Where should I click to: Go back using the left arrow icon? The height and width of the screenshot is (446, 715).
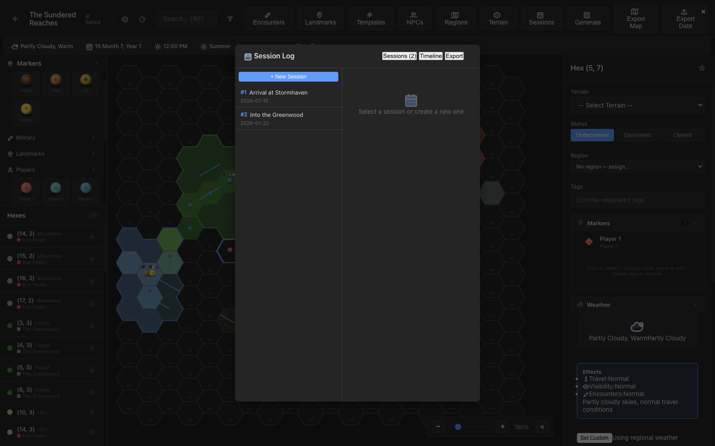(x=16, y=19)
